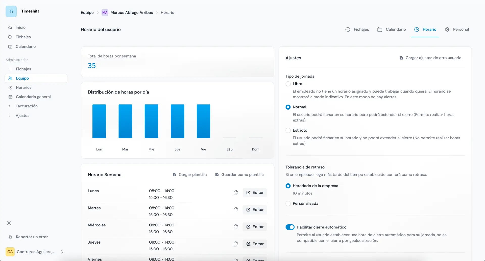Select the Libre jornada type
Viewport: 485px width, 261px height.
tap(288, 84)
